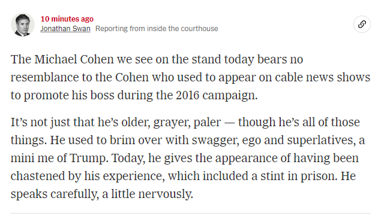Copy the post link via chain icon

[362, 25]
